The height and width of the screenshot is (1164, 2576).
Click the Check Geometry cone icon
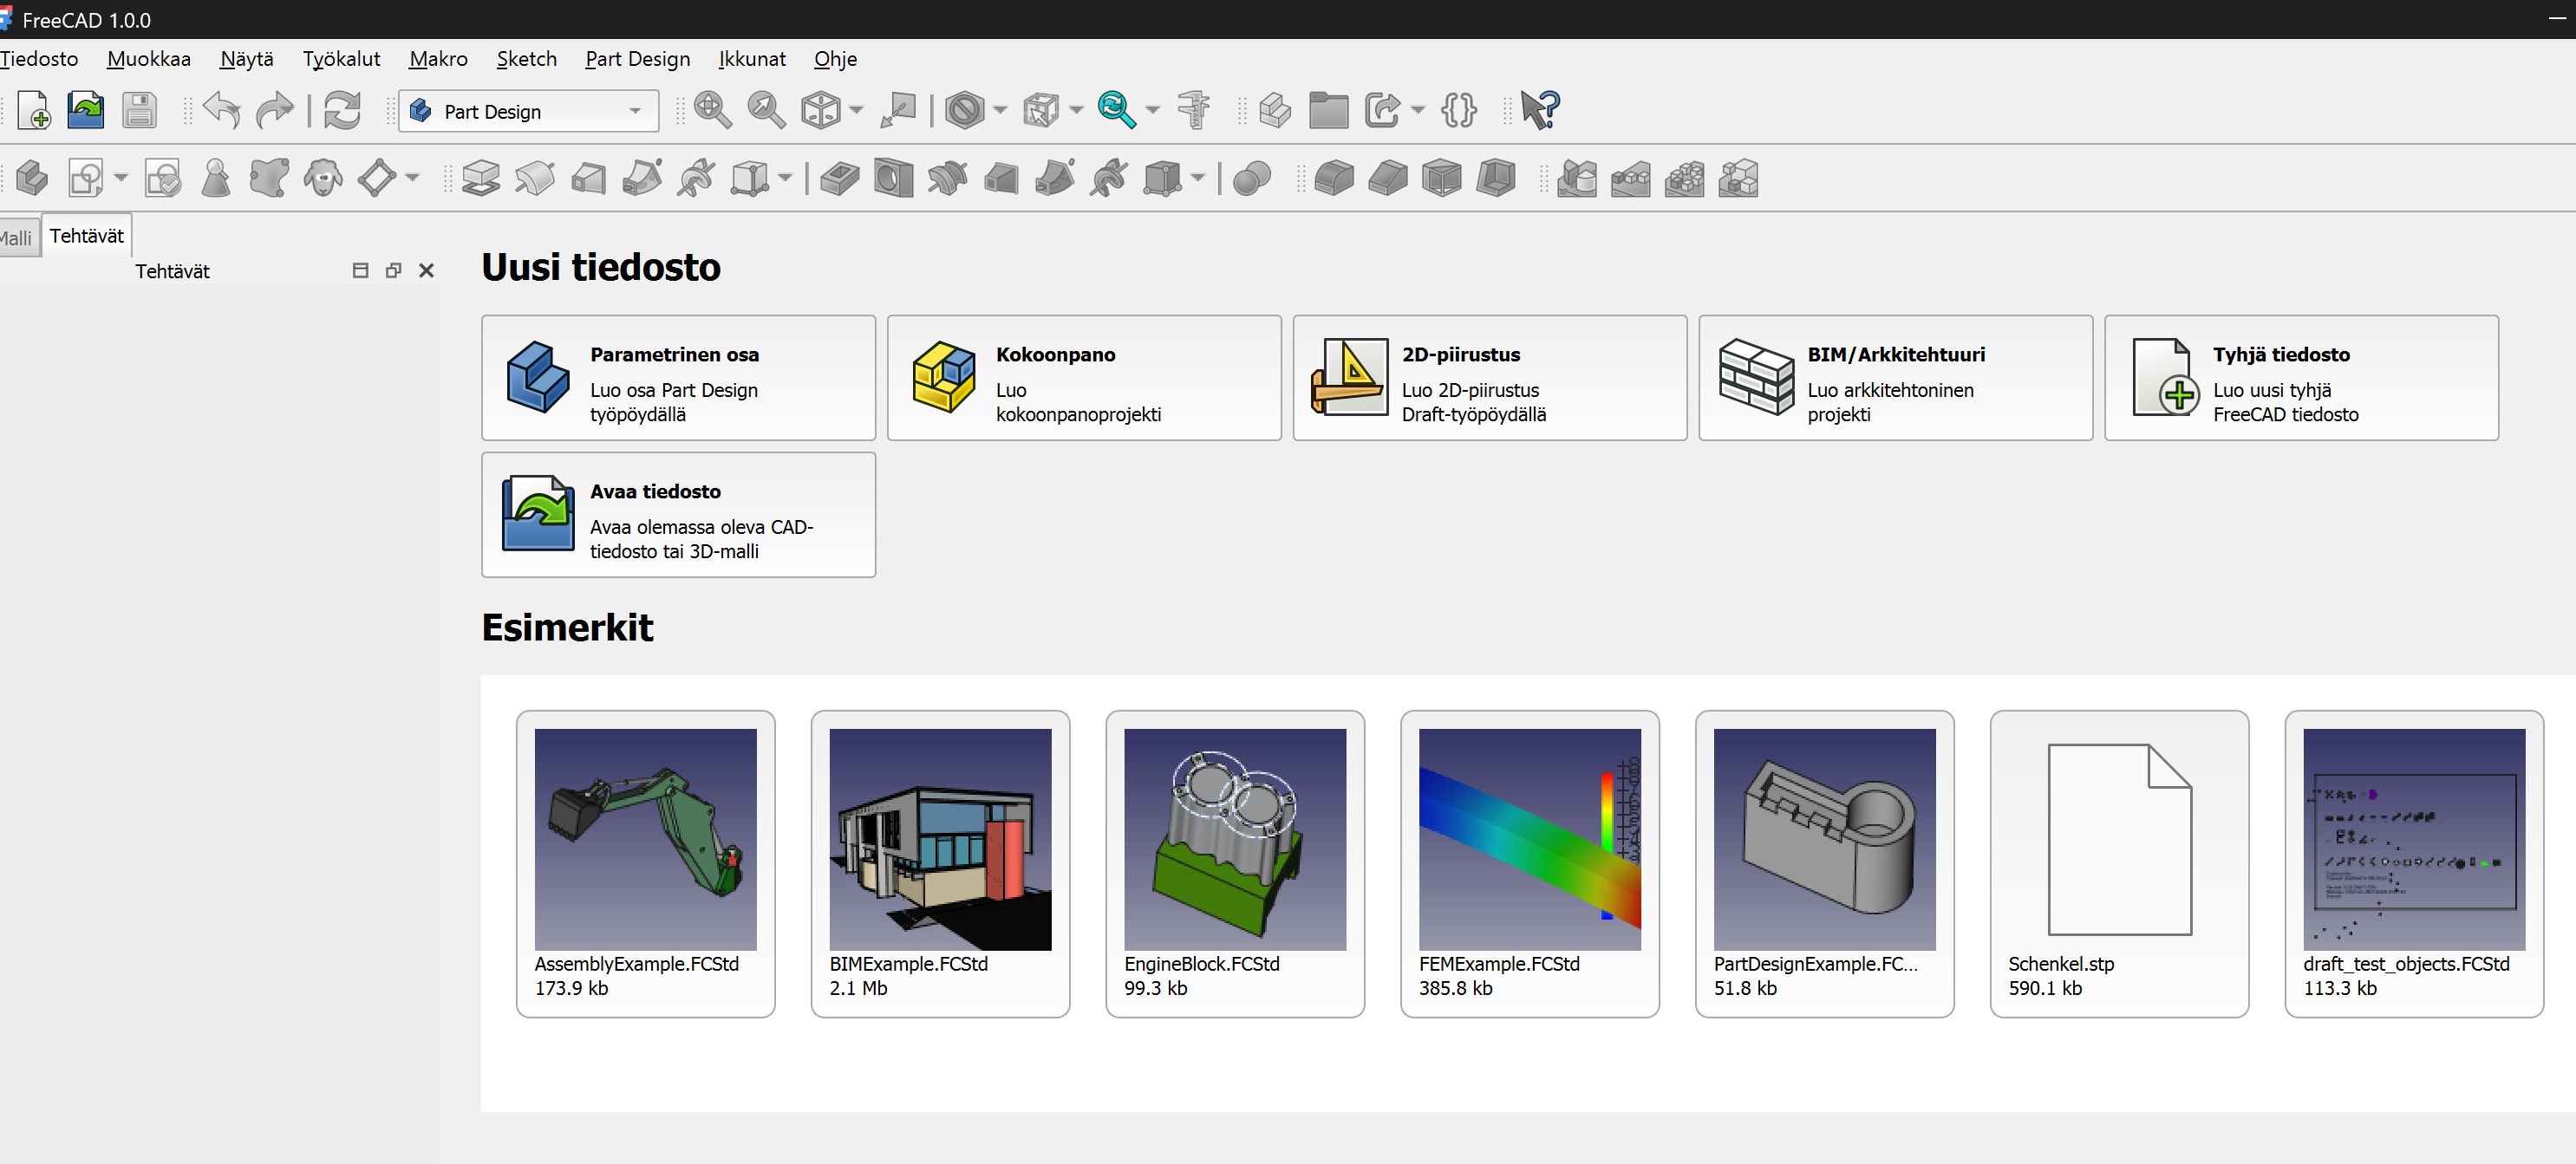point(216,179)
